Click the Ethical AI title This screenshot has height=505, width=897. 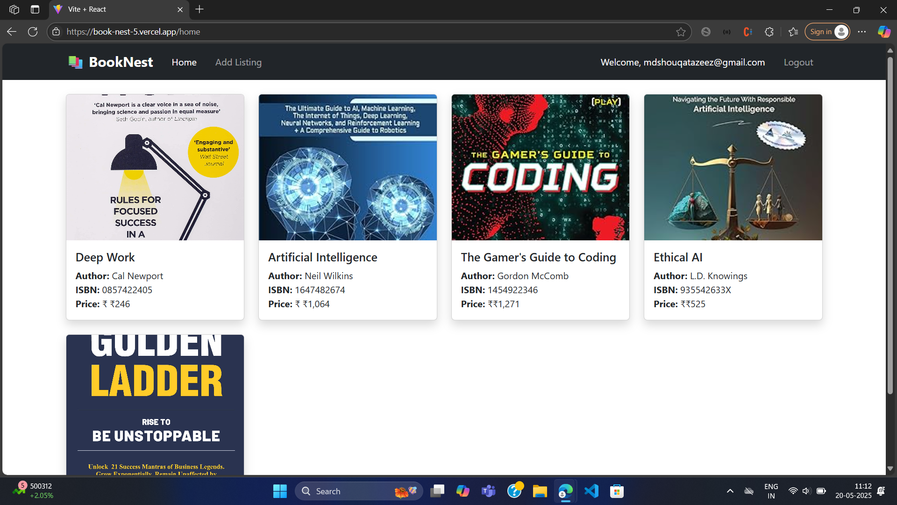(678, 257)
